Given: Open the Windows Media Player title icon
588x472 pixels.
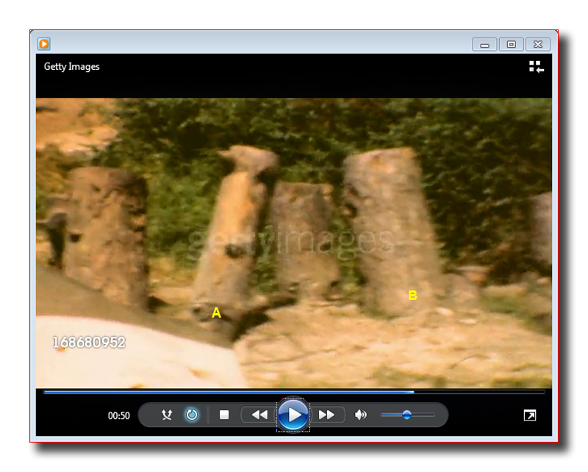Looking at the screenshot, I should [x=44, y=44].
